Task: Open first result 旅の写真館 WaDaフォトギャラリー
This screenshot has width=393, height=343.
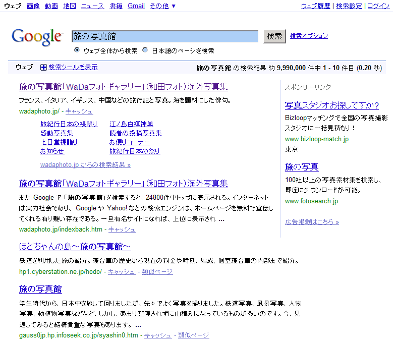Action: [123, 87]
